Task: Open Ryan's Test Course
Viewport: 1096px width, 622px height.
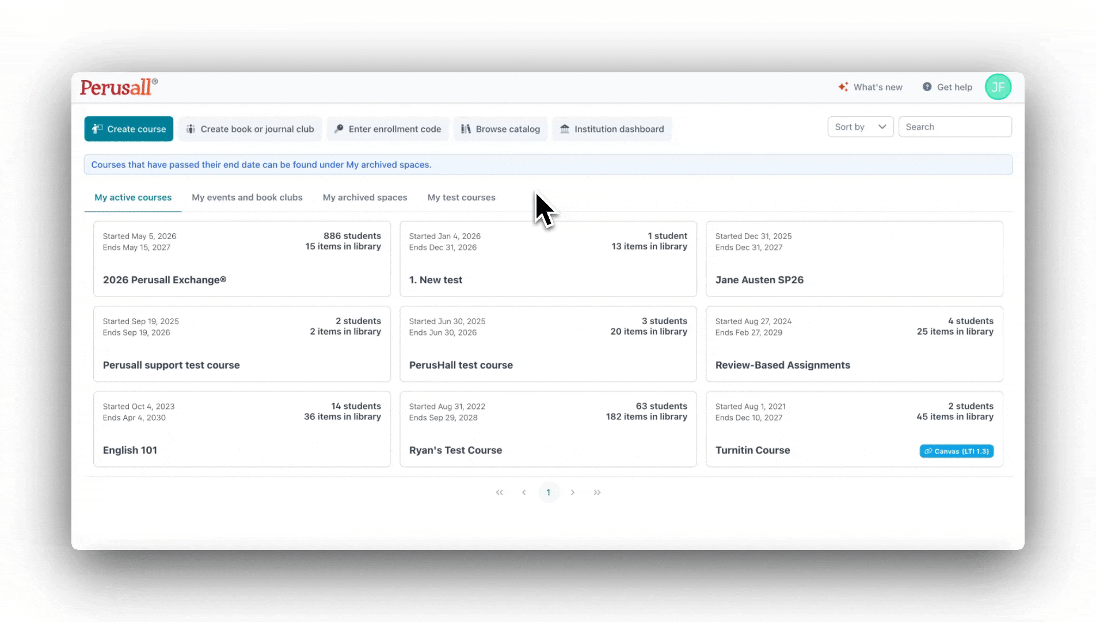Action: point(548,430)
